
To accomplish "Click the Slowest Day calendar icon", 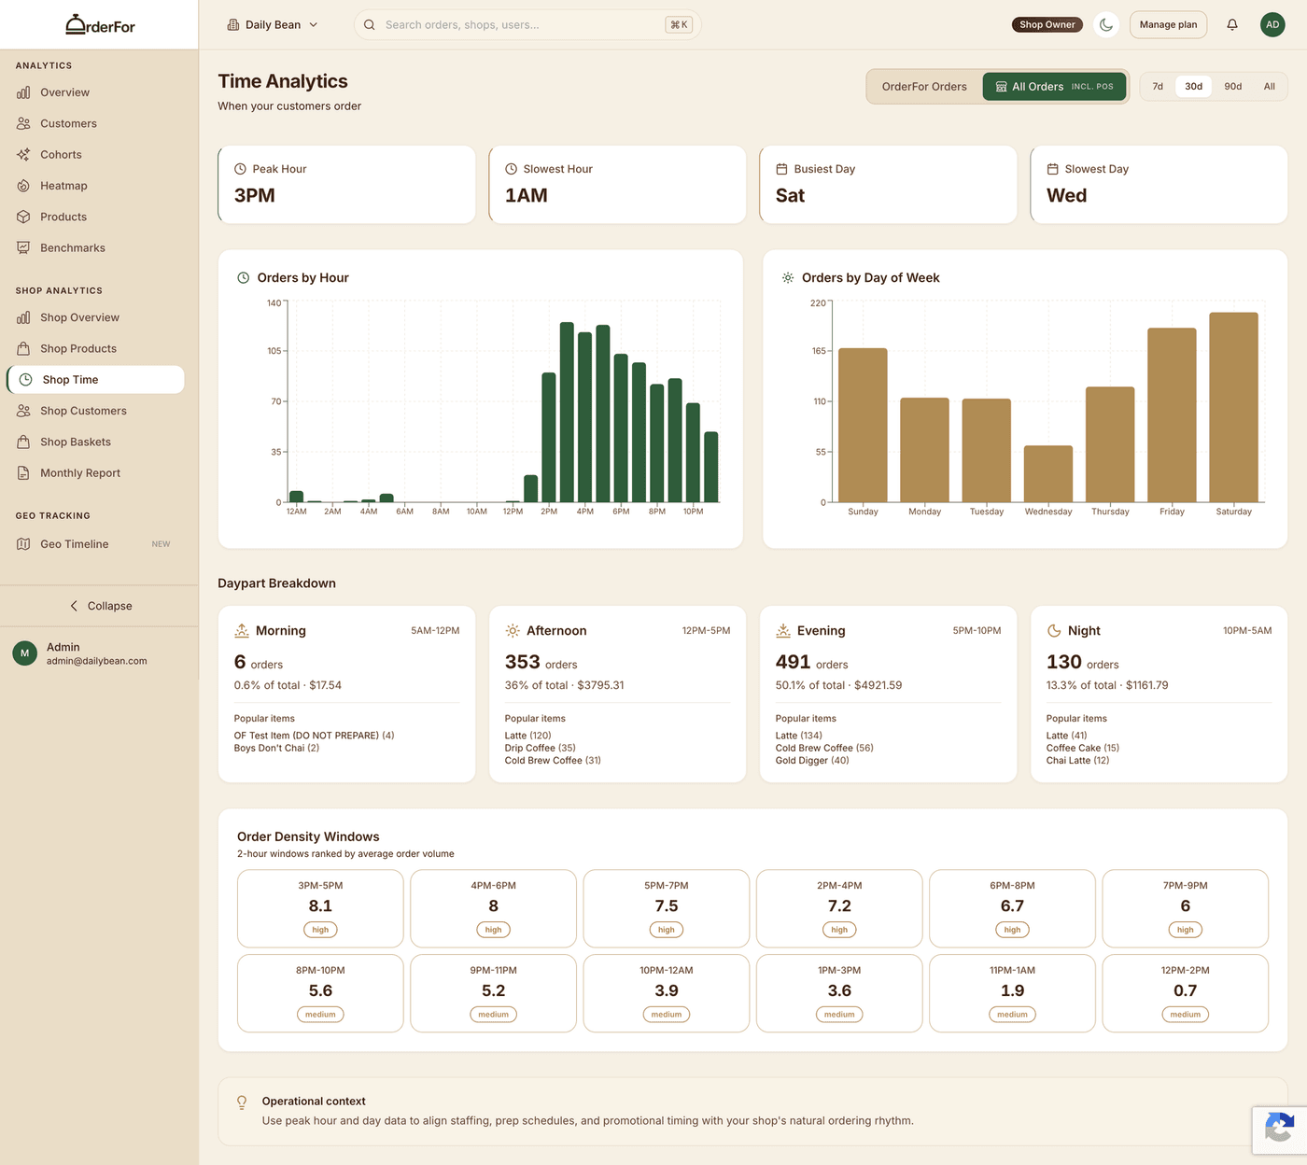I will [1052, 169].
